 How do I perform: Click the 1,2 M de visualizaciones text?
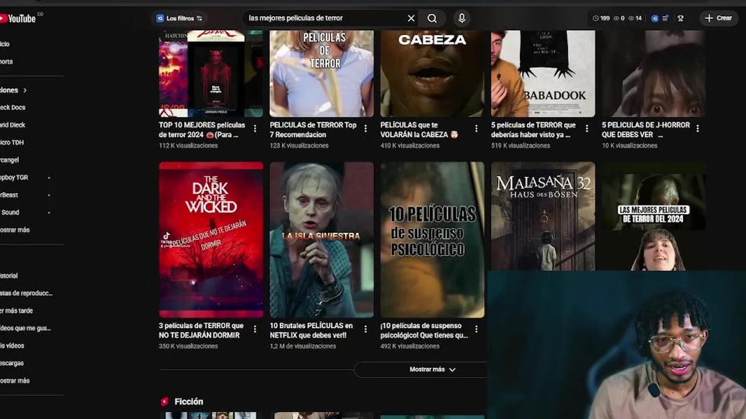click(x=303, y=346)
